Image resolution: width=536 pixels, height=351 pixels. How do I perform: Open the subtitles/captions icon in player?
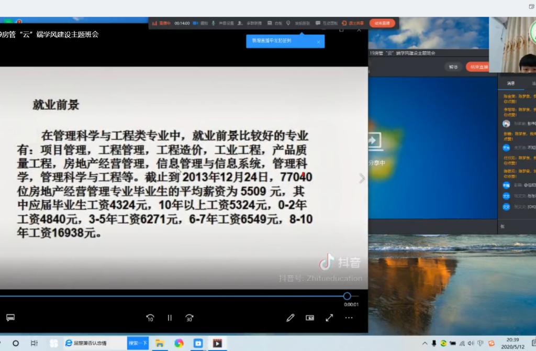pos(10,317)
